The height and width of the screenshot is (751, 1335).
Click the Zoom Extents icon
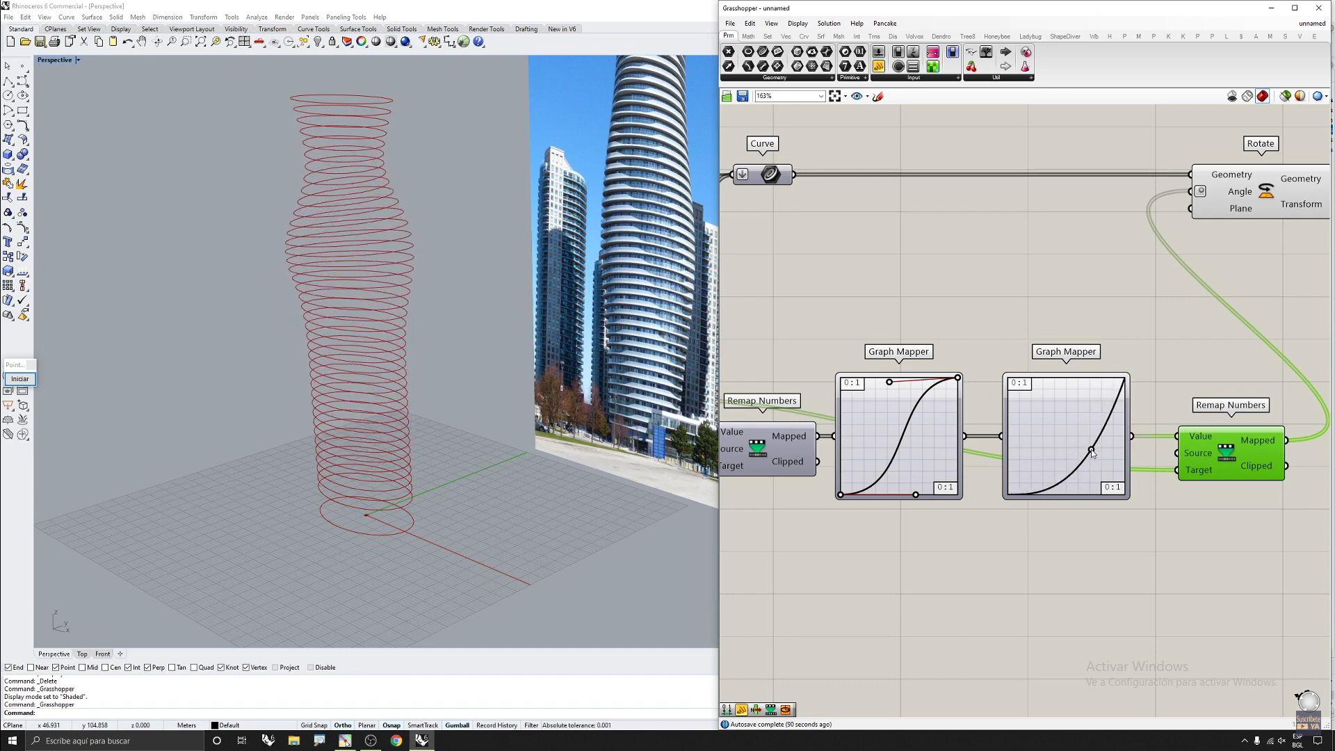(x=200, y=42)
